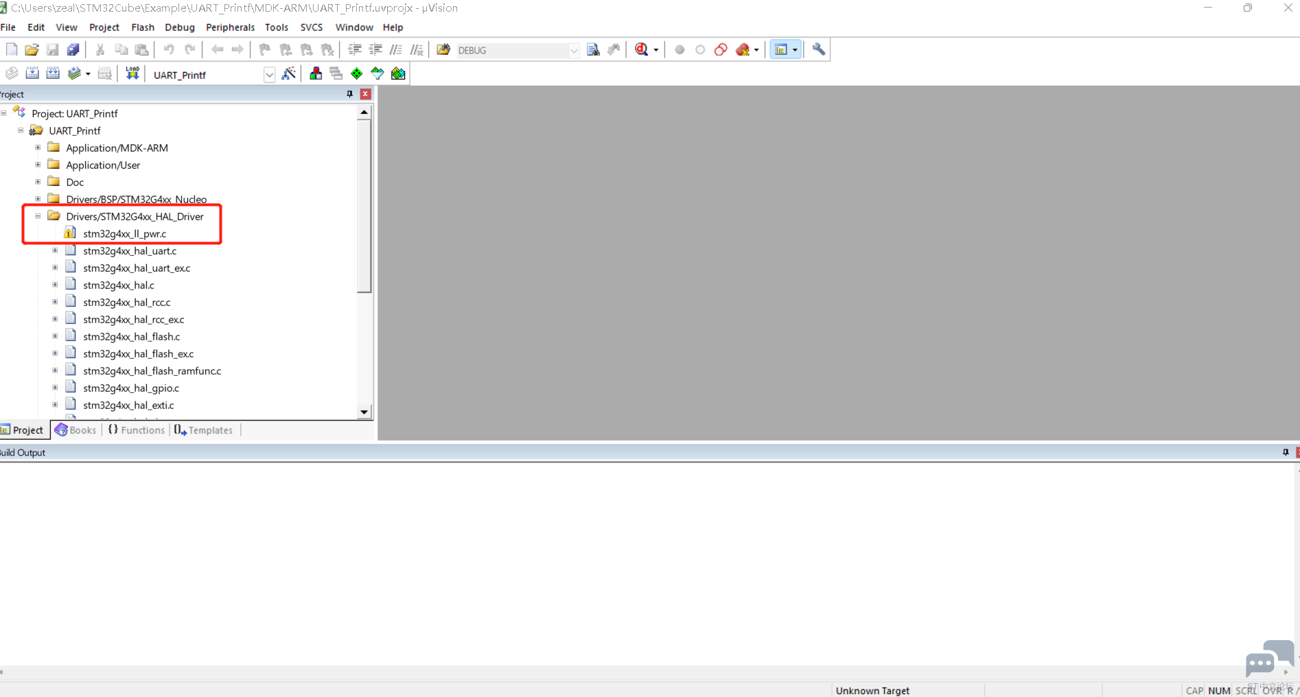
Task: Download to flash via LOAD icon
Action: tap(132, 73)
